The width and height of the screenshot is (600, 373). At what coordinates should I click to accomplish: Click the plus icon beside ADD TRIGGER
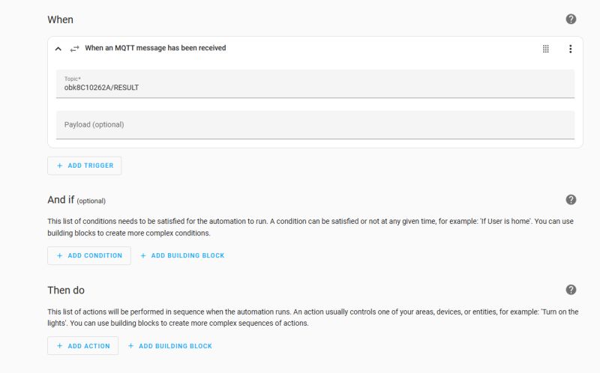click(60, 166)
